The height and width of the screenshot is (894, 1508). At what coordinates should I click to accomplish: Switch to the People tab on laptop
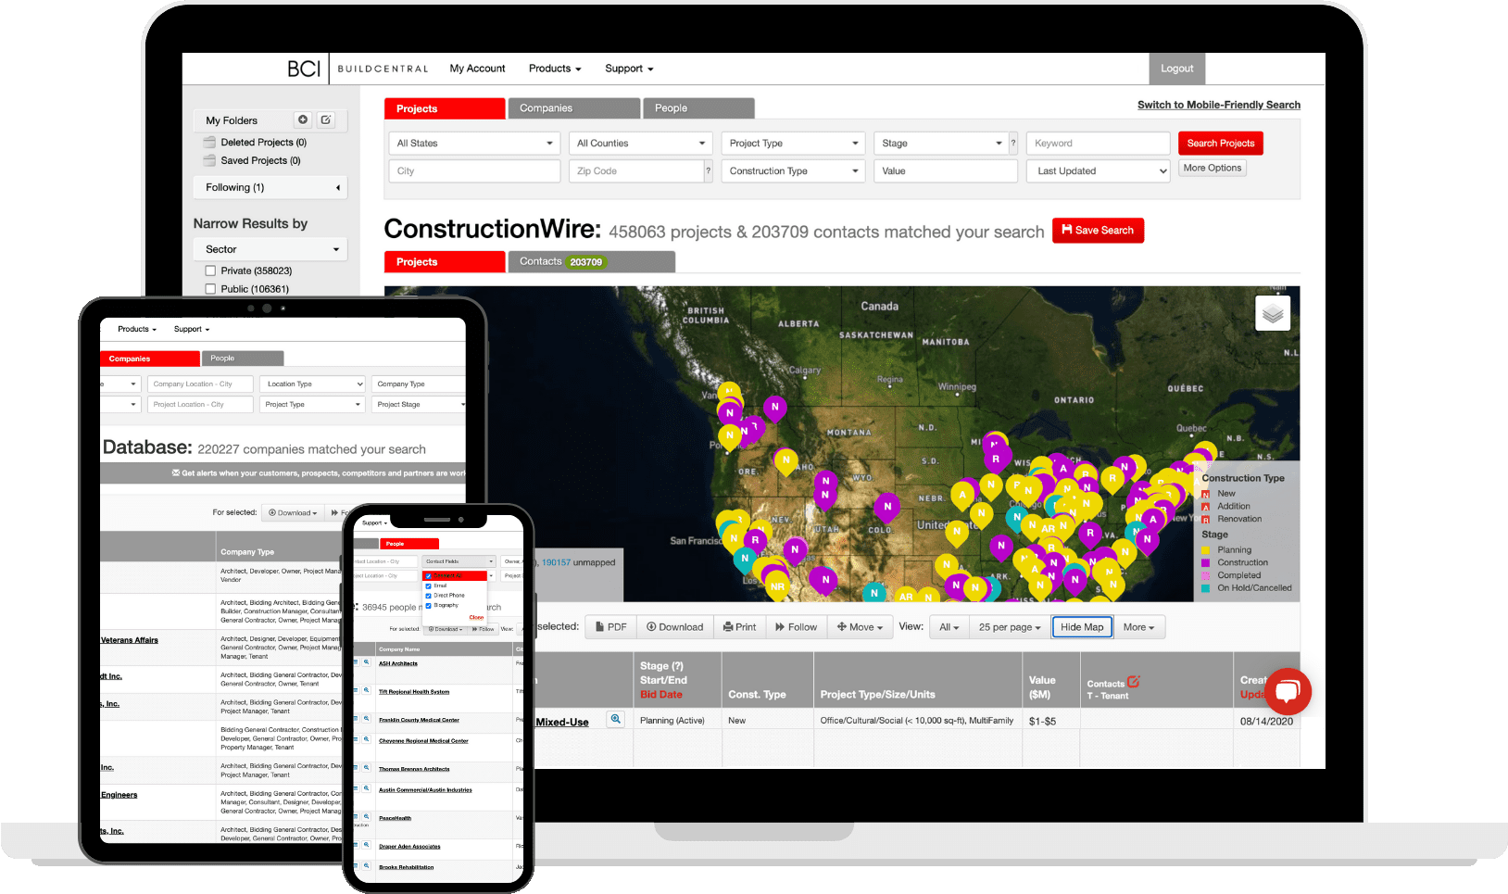[x=698, y=108]
